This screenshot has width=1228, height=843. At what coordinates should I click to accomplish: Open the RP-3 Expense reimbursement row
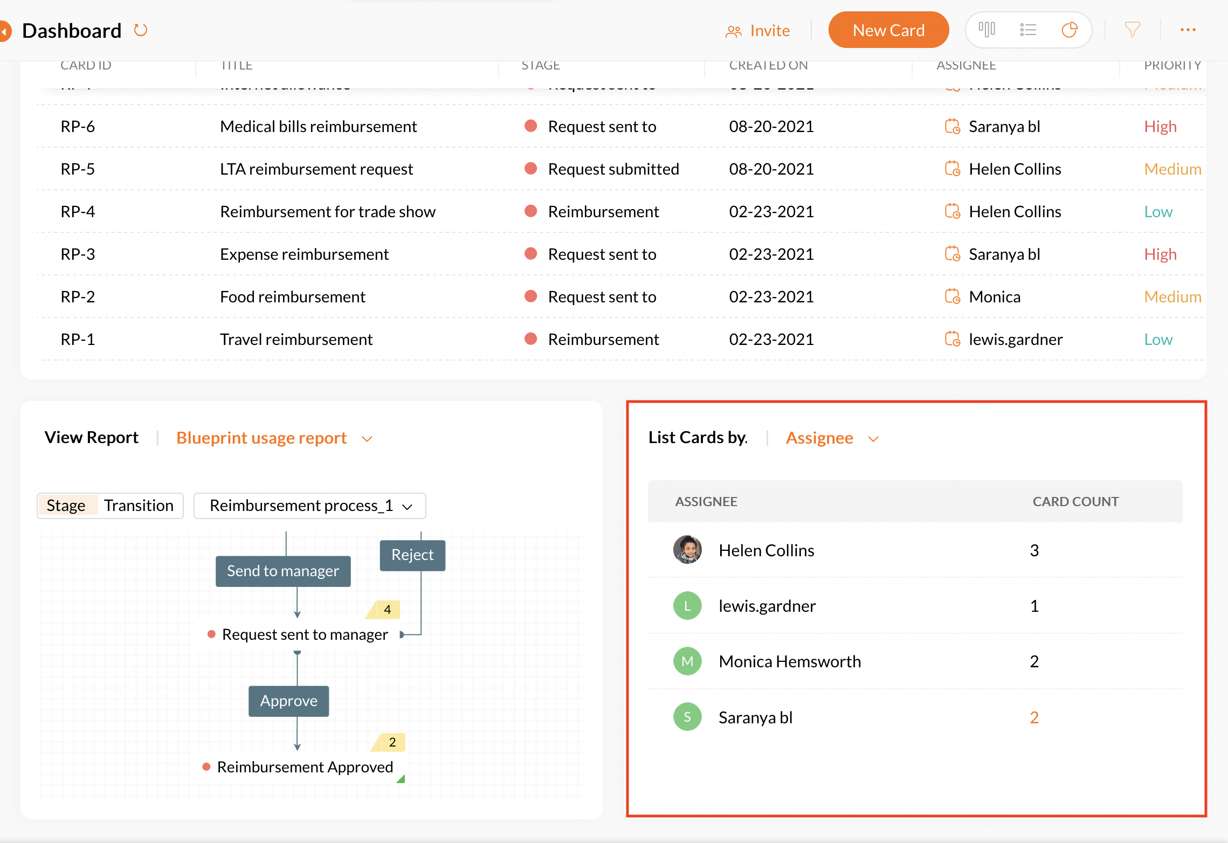point(304,254)
